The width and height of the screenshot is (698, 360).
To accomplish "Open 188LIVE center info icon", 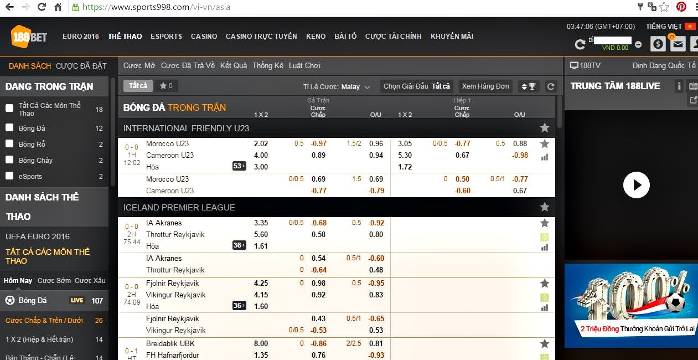I will (x=679, y=86).
